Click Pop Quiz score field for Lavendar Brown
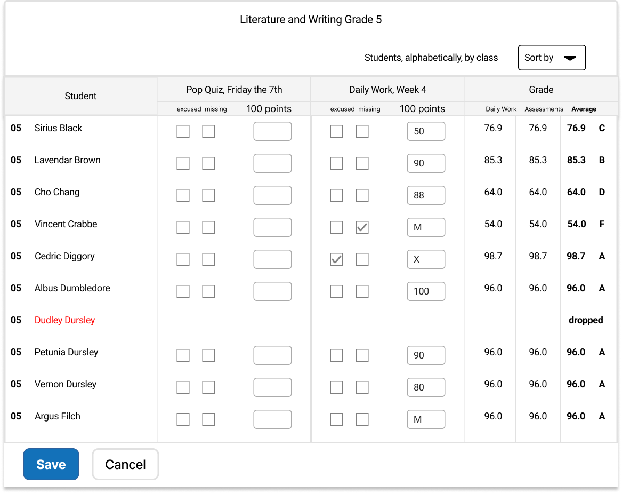This screenshot has height=493, width=622. pyautogui.click(x=272, y=163)
